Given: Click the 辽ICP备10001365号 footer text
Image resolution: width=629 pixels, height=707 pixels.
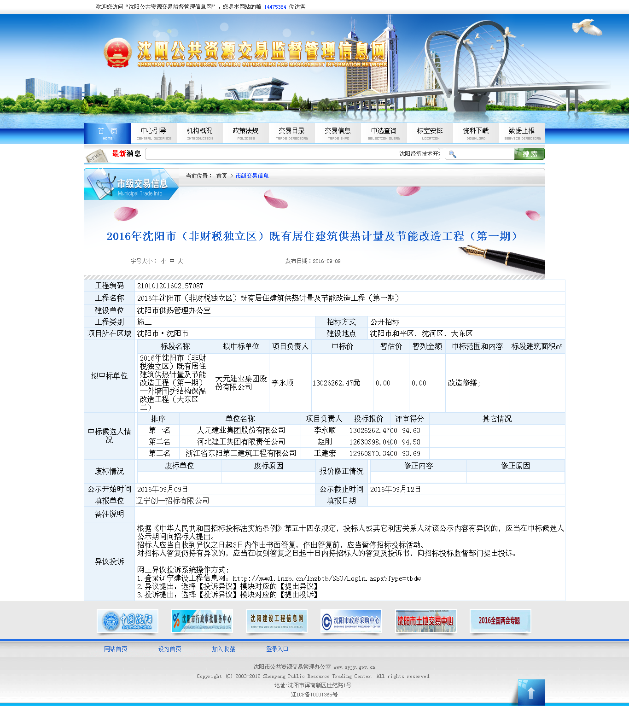Looking at the screenshot, I should (314, 695).
